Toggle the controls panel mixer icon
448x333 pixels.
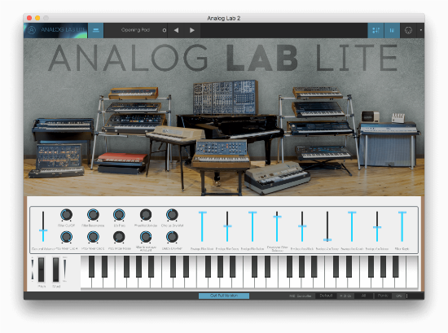coord(376,30)
